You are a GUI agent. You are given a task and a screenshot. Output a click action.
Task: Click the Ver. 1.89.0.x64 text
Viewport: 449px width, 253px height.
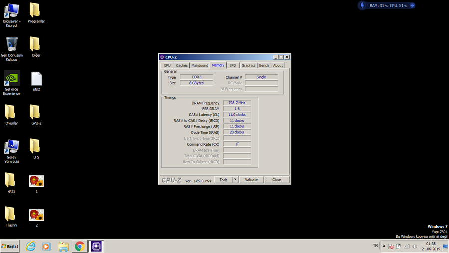click(x=198, y=181)
